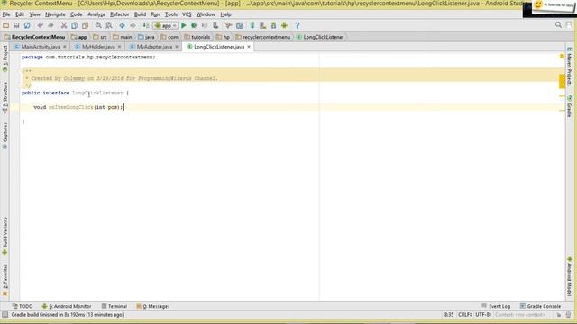
Task: Toggle the Gradle side panel
Action: tap(569, 106)
